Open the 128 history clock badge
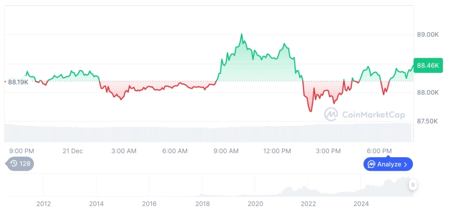This screenshot has height=210, width=451. (20, 163)
